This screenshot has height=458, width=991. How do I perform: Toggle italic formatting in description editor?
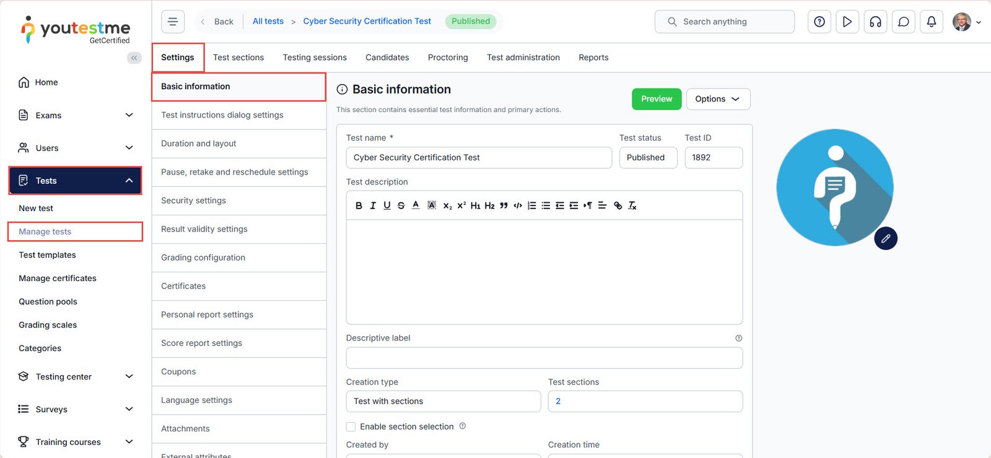tap(373, 205)
